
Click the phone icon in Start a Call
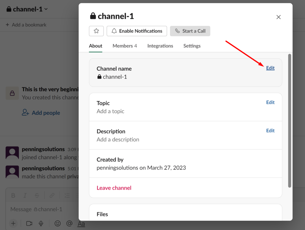(x=178, y=31)
